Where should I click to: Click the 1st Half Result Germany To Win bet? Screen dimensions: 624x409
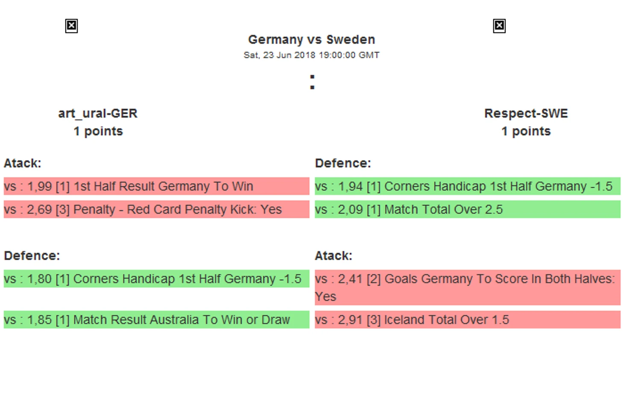pos(156,186)
